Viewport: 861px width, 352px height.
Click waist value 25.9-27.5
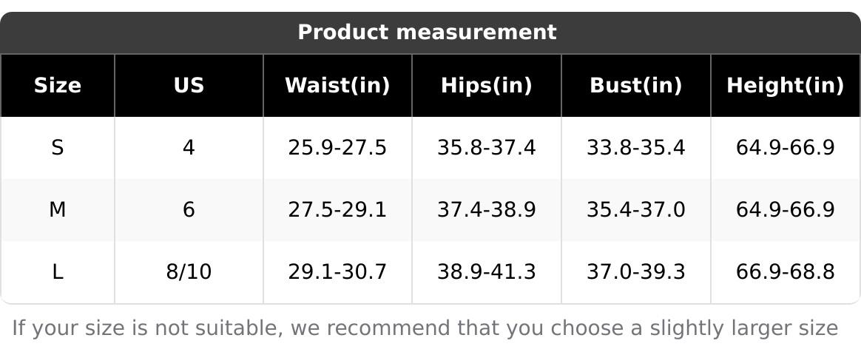point(337,148)
